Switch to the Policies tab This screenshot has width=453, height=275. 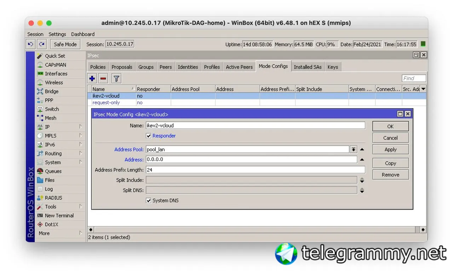(98, 67)
